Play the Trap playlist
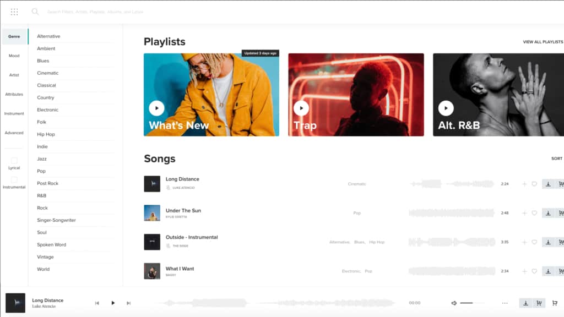This screenshot has height=317, width=564. coord(301,108)
